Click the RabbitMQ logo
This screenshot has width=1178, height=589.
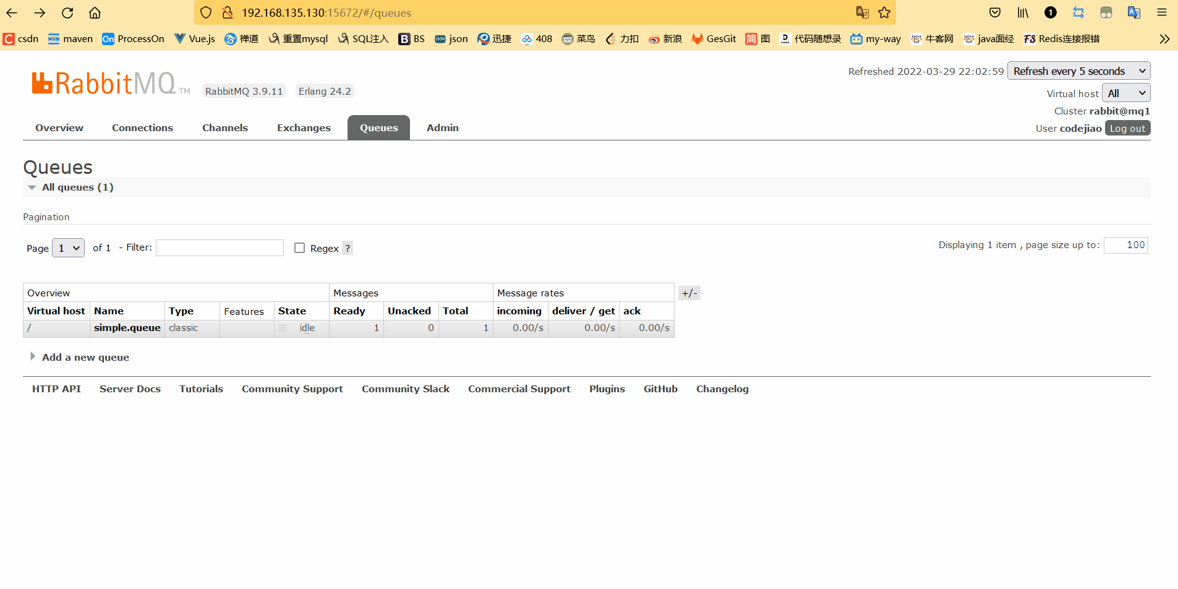[111, 84]
